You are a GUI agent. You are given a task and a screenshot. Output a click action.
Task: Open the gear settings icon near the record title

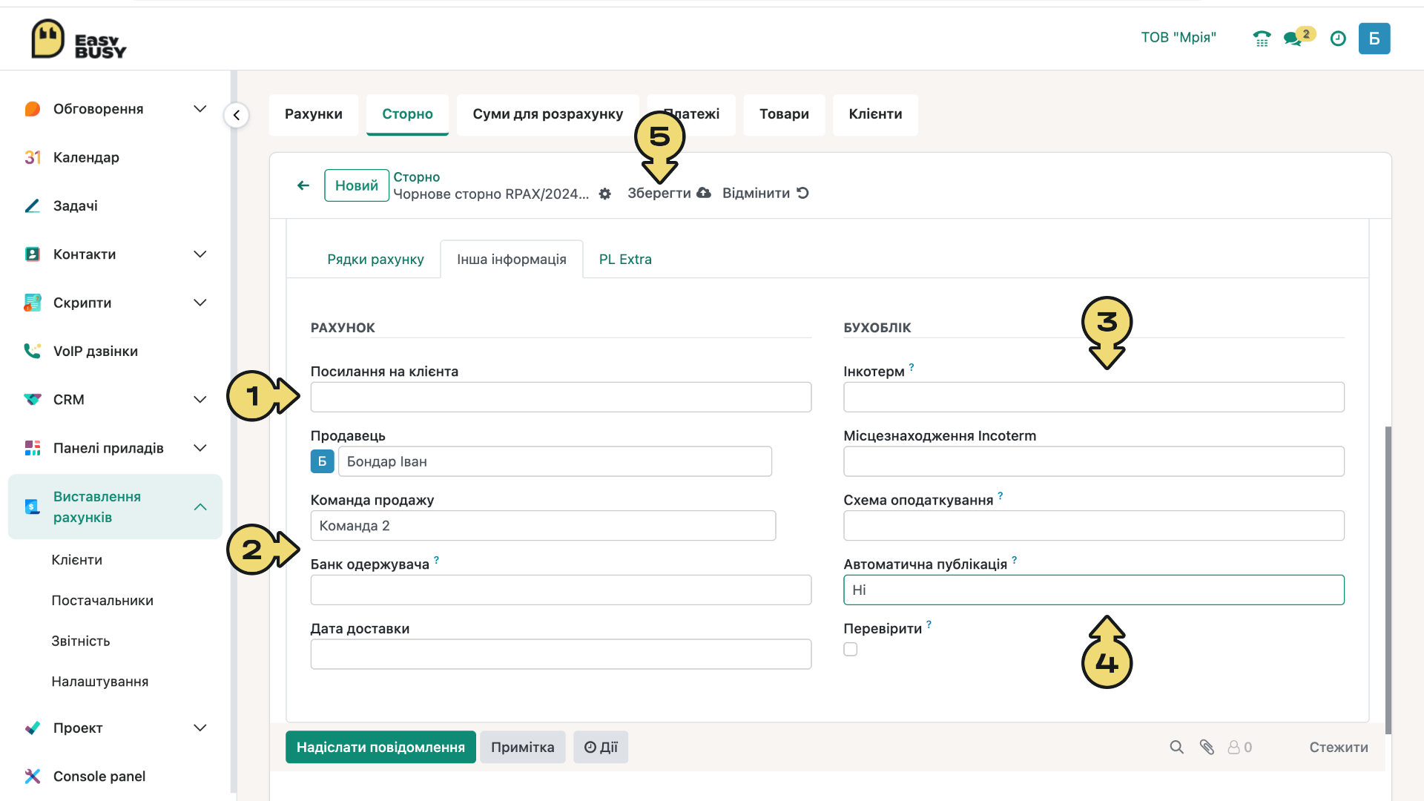pos(605,194)
